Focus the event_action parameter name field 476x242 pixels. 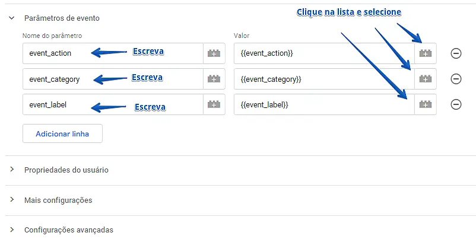click(113, 53)
